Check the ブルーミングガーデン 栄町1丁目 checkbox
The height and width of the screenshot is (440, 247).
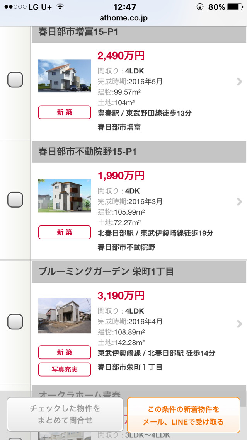tap(15, 322)
